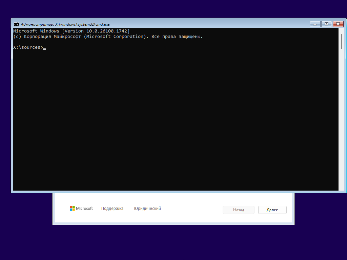Open the Поддержка support link

click(112, 208)
